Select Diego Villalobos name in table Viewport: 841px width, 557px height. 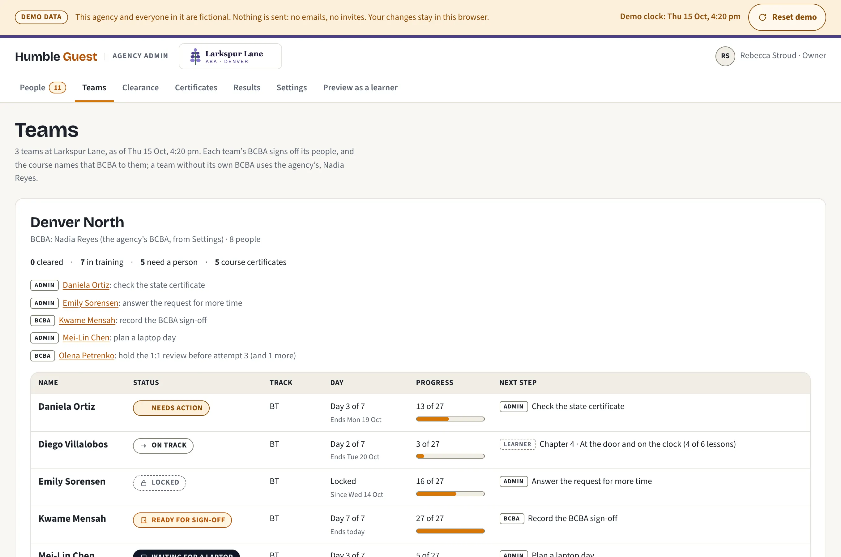[x=73, y=444]
